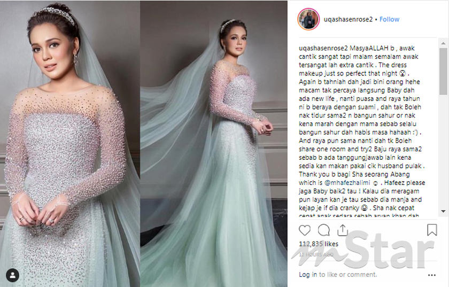Click caption scrollbar down arrow

443,212
